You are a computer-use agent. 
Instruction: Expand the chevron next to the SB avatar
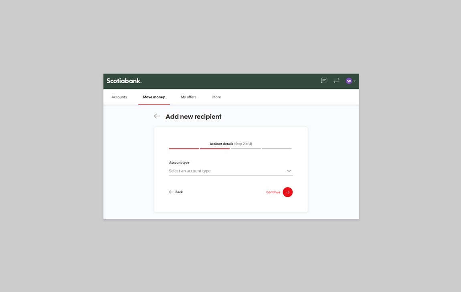pos(355,81)
